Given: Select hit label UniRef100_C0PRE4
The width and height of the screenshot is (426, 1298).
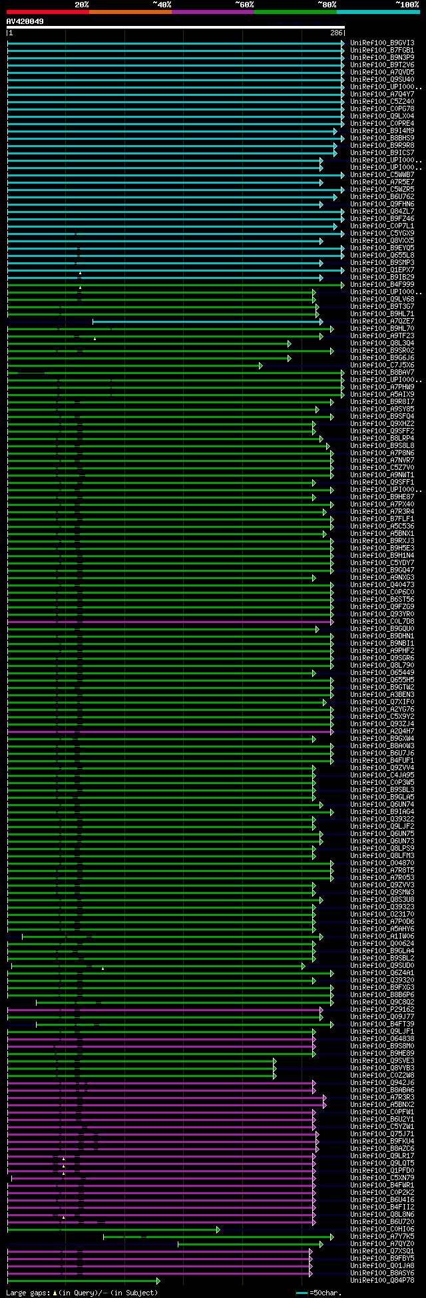Looking at the screenshot, I should click(x=382, y=124).
